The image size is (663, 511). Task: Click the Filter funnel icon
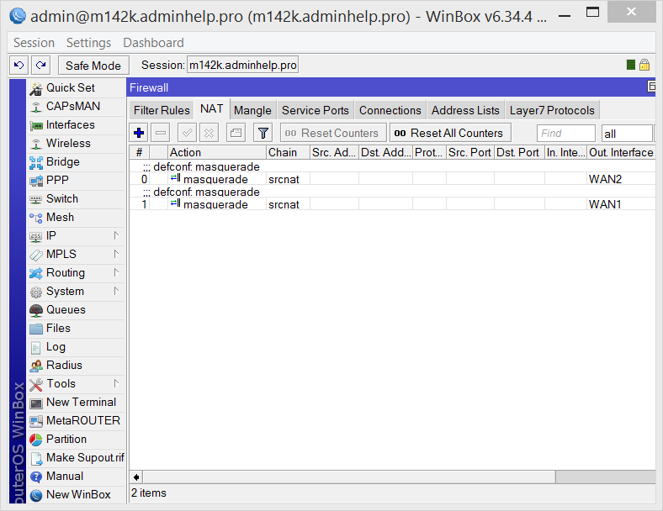[x=263, y=133]
